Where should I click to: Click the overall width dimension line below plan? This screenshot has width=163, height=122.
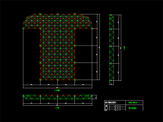57,88
